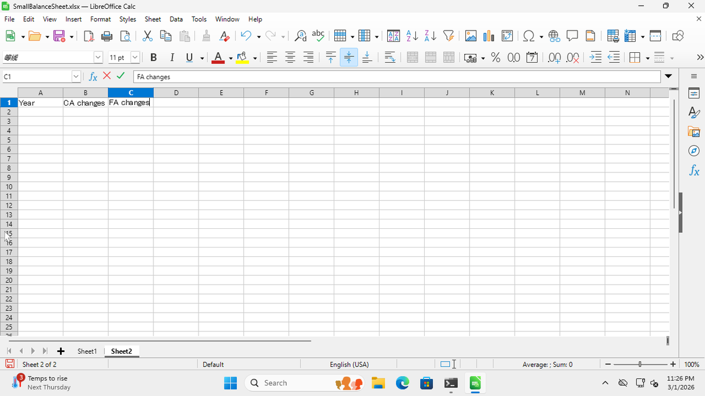
Task: Open the Data menu
Action: point(176,19)
